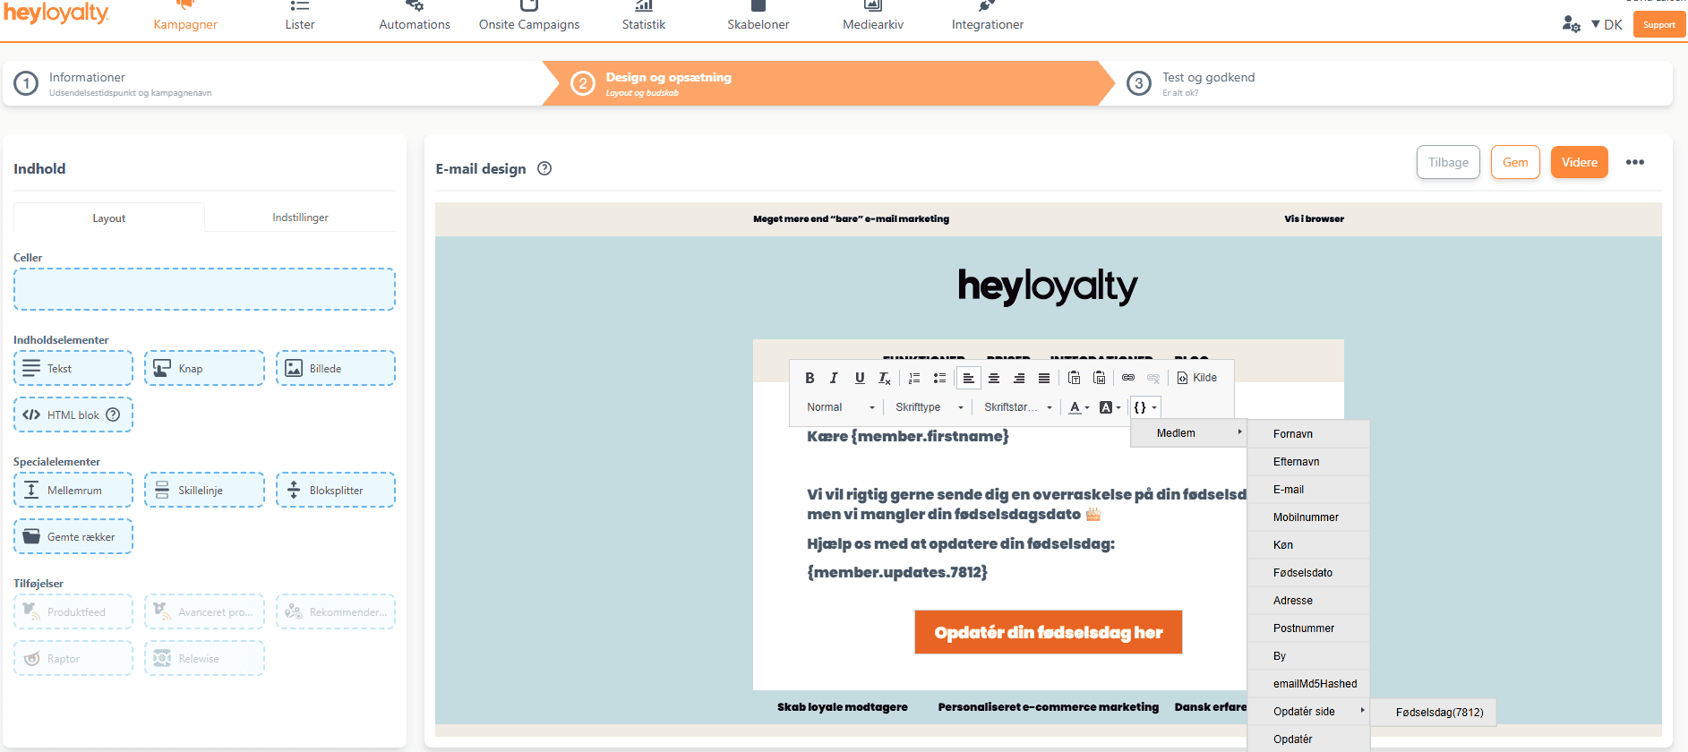Screen dimensions: 1688x752
Task: Open the Kampagner navigation item
Action: click(185, 16)
